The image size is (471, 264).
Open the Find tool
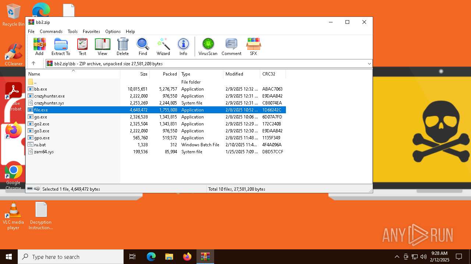click(x=143, y=47)
